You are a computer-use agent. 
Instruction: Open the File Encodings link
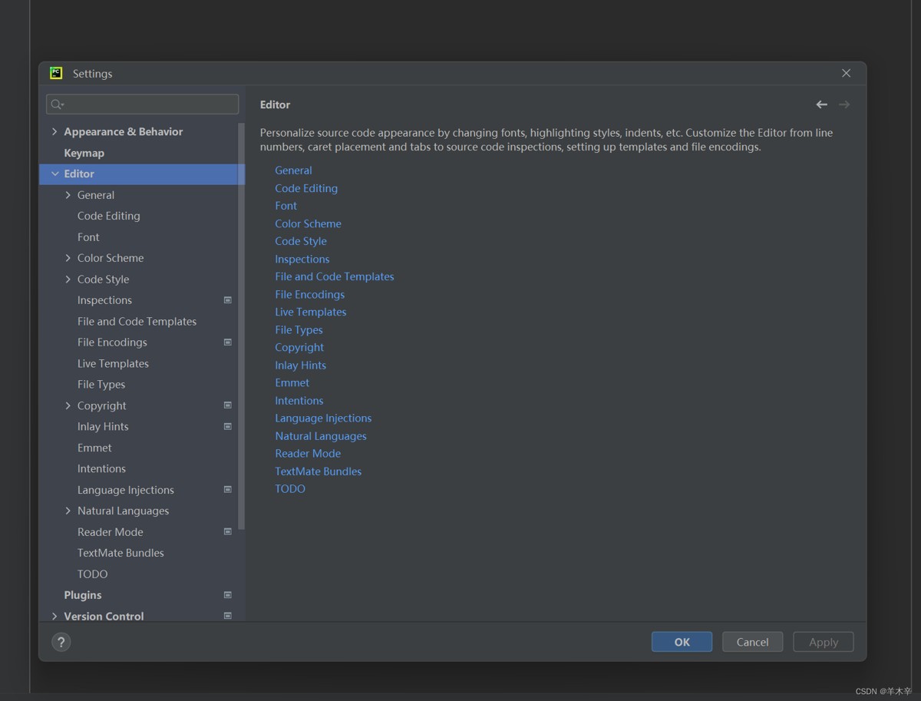tap(310, 294)
